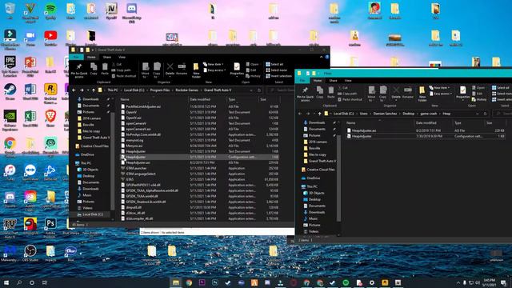This screenshot has width=512, height=288.
Task: Open the Easy access dropdown in GTA V window
Action: [214, 70]
